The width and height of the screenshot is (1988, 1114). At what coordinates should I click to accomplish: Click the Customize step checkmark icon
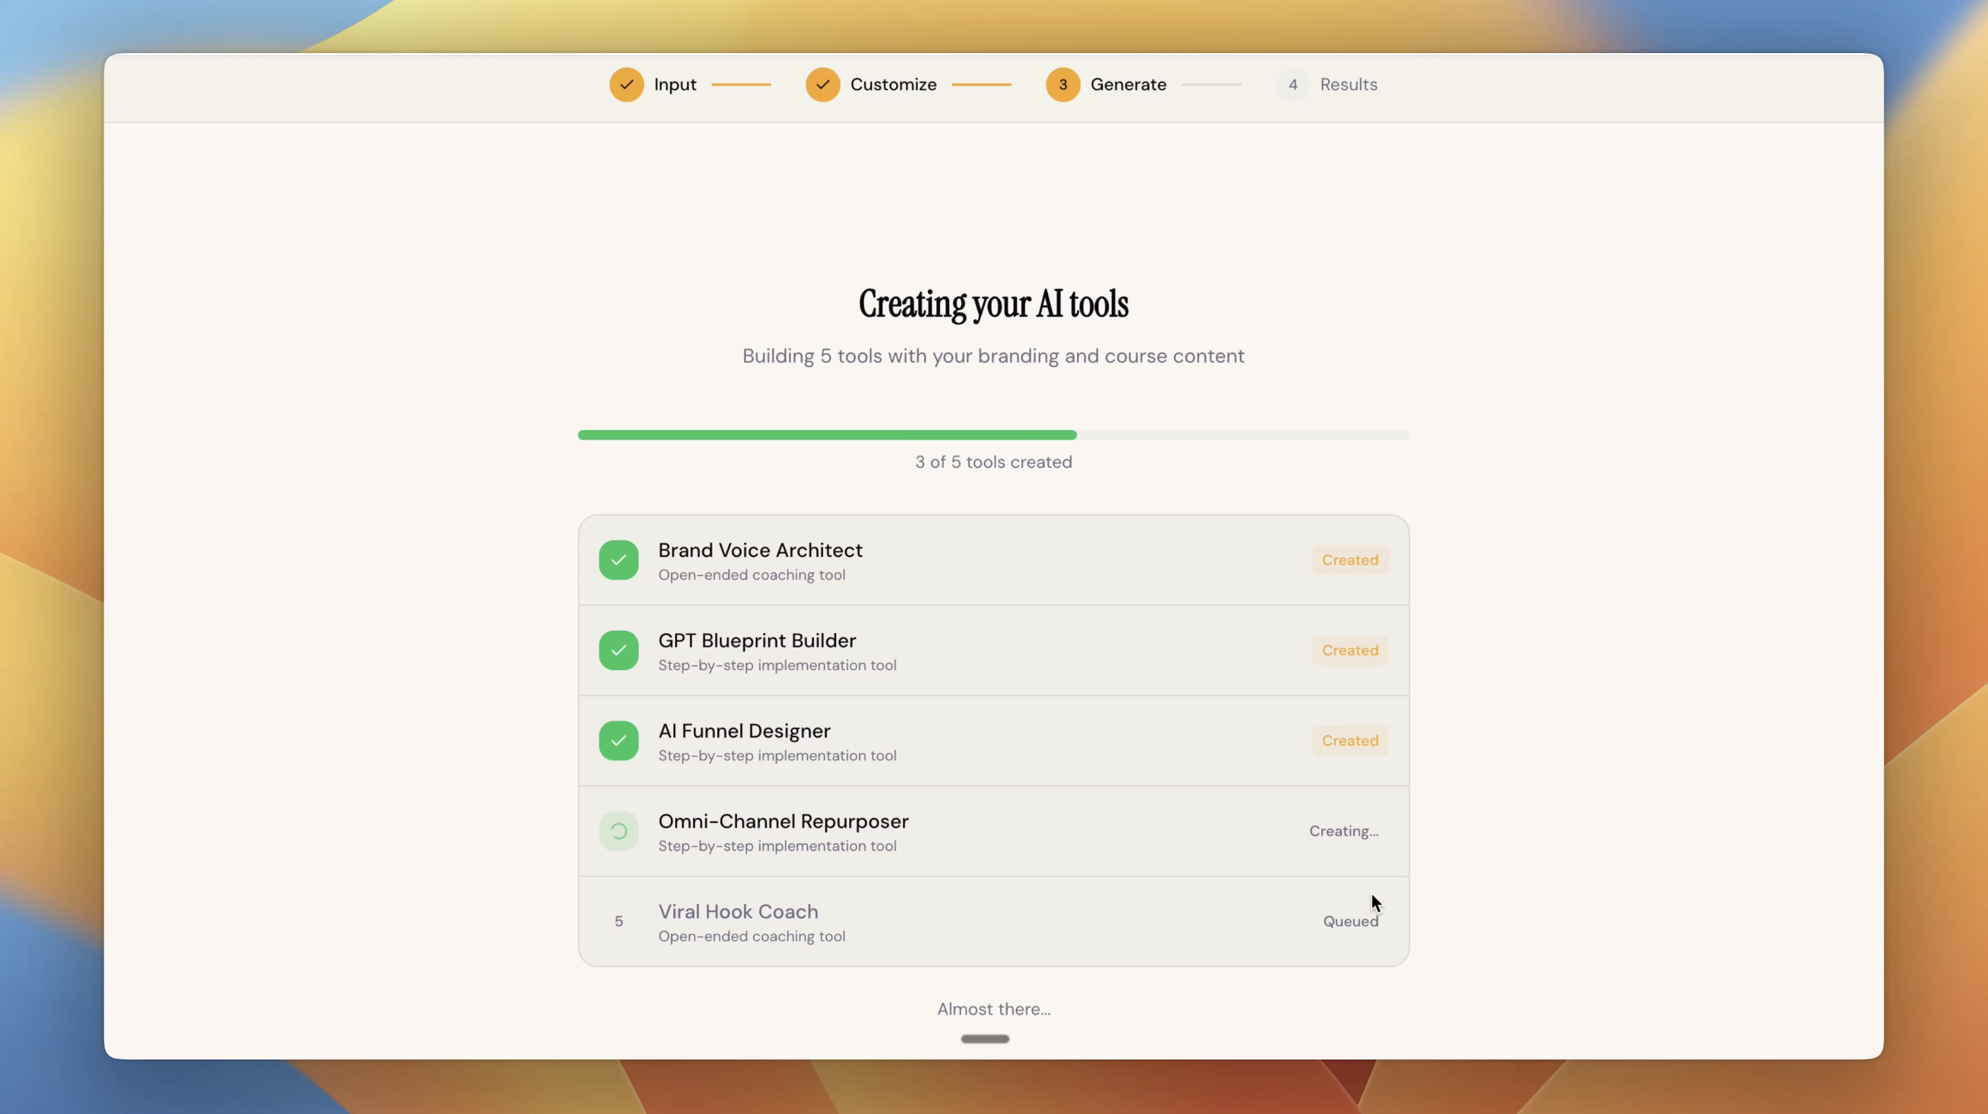pyautogui.click(x=822, y=85)
